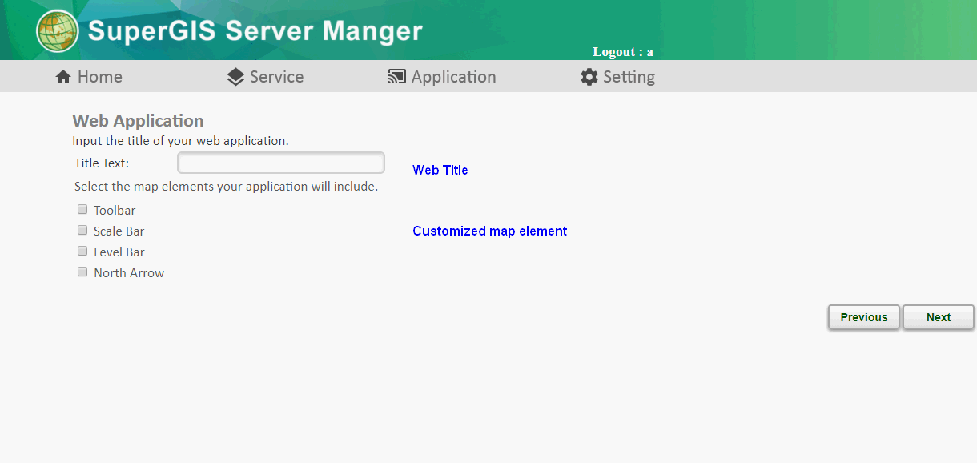Open the Web Title help link
This screenshot has width=977, height=463.
440,170
